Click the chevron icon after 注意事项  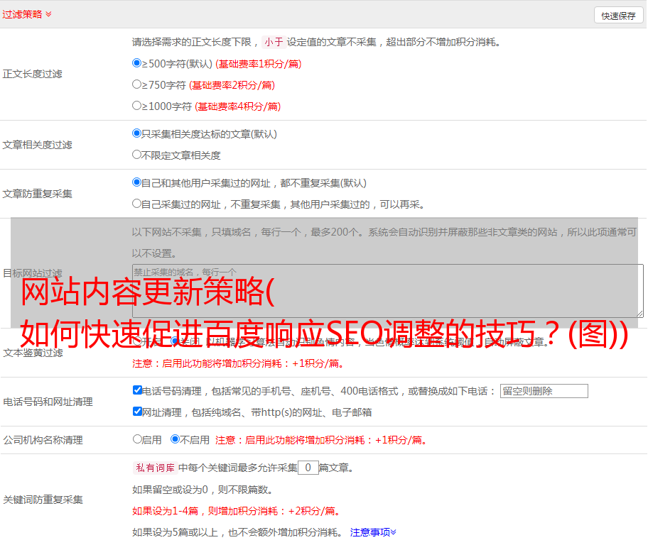point(394,532)
